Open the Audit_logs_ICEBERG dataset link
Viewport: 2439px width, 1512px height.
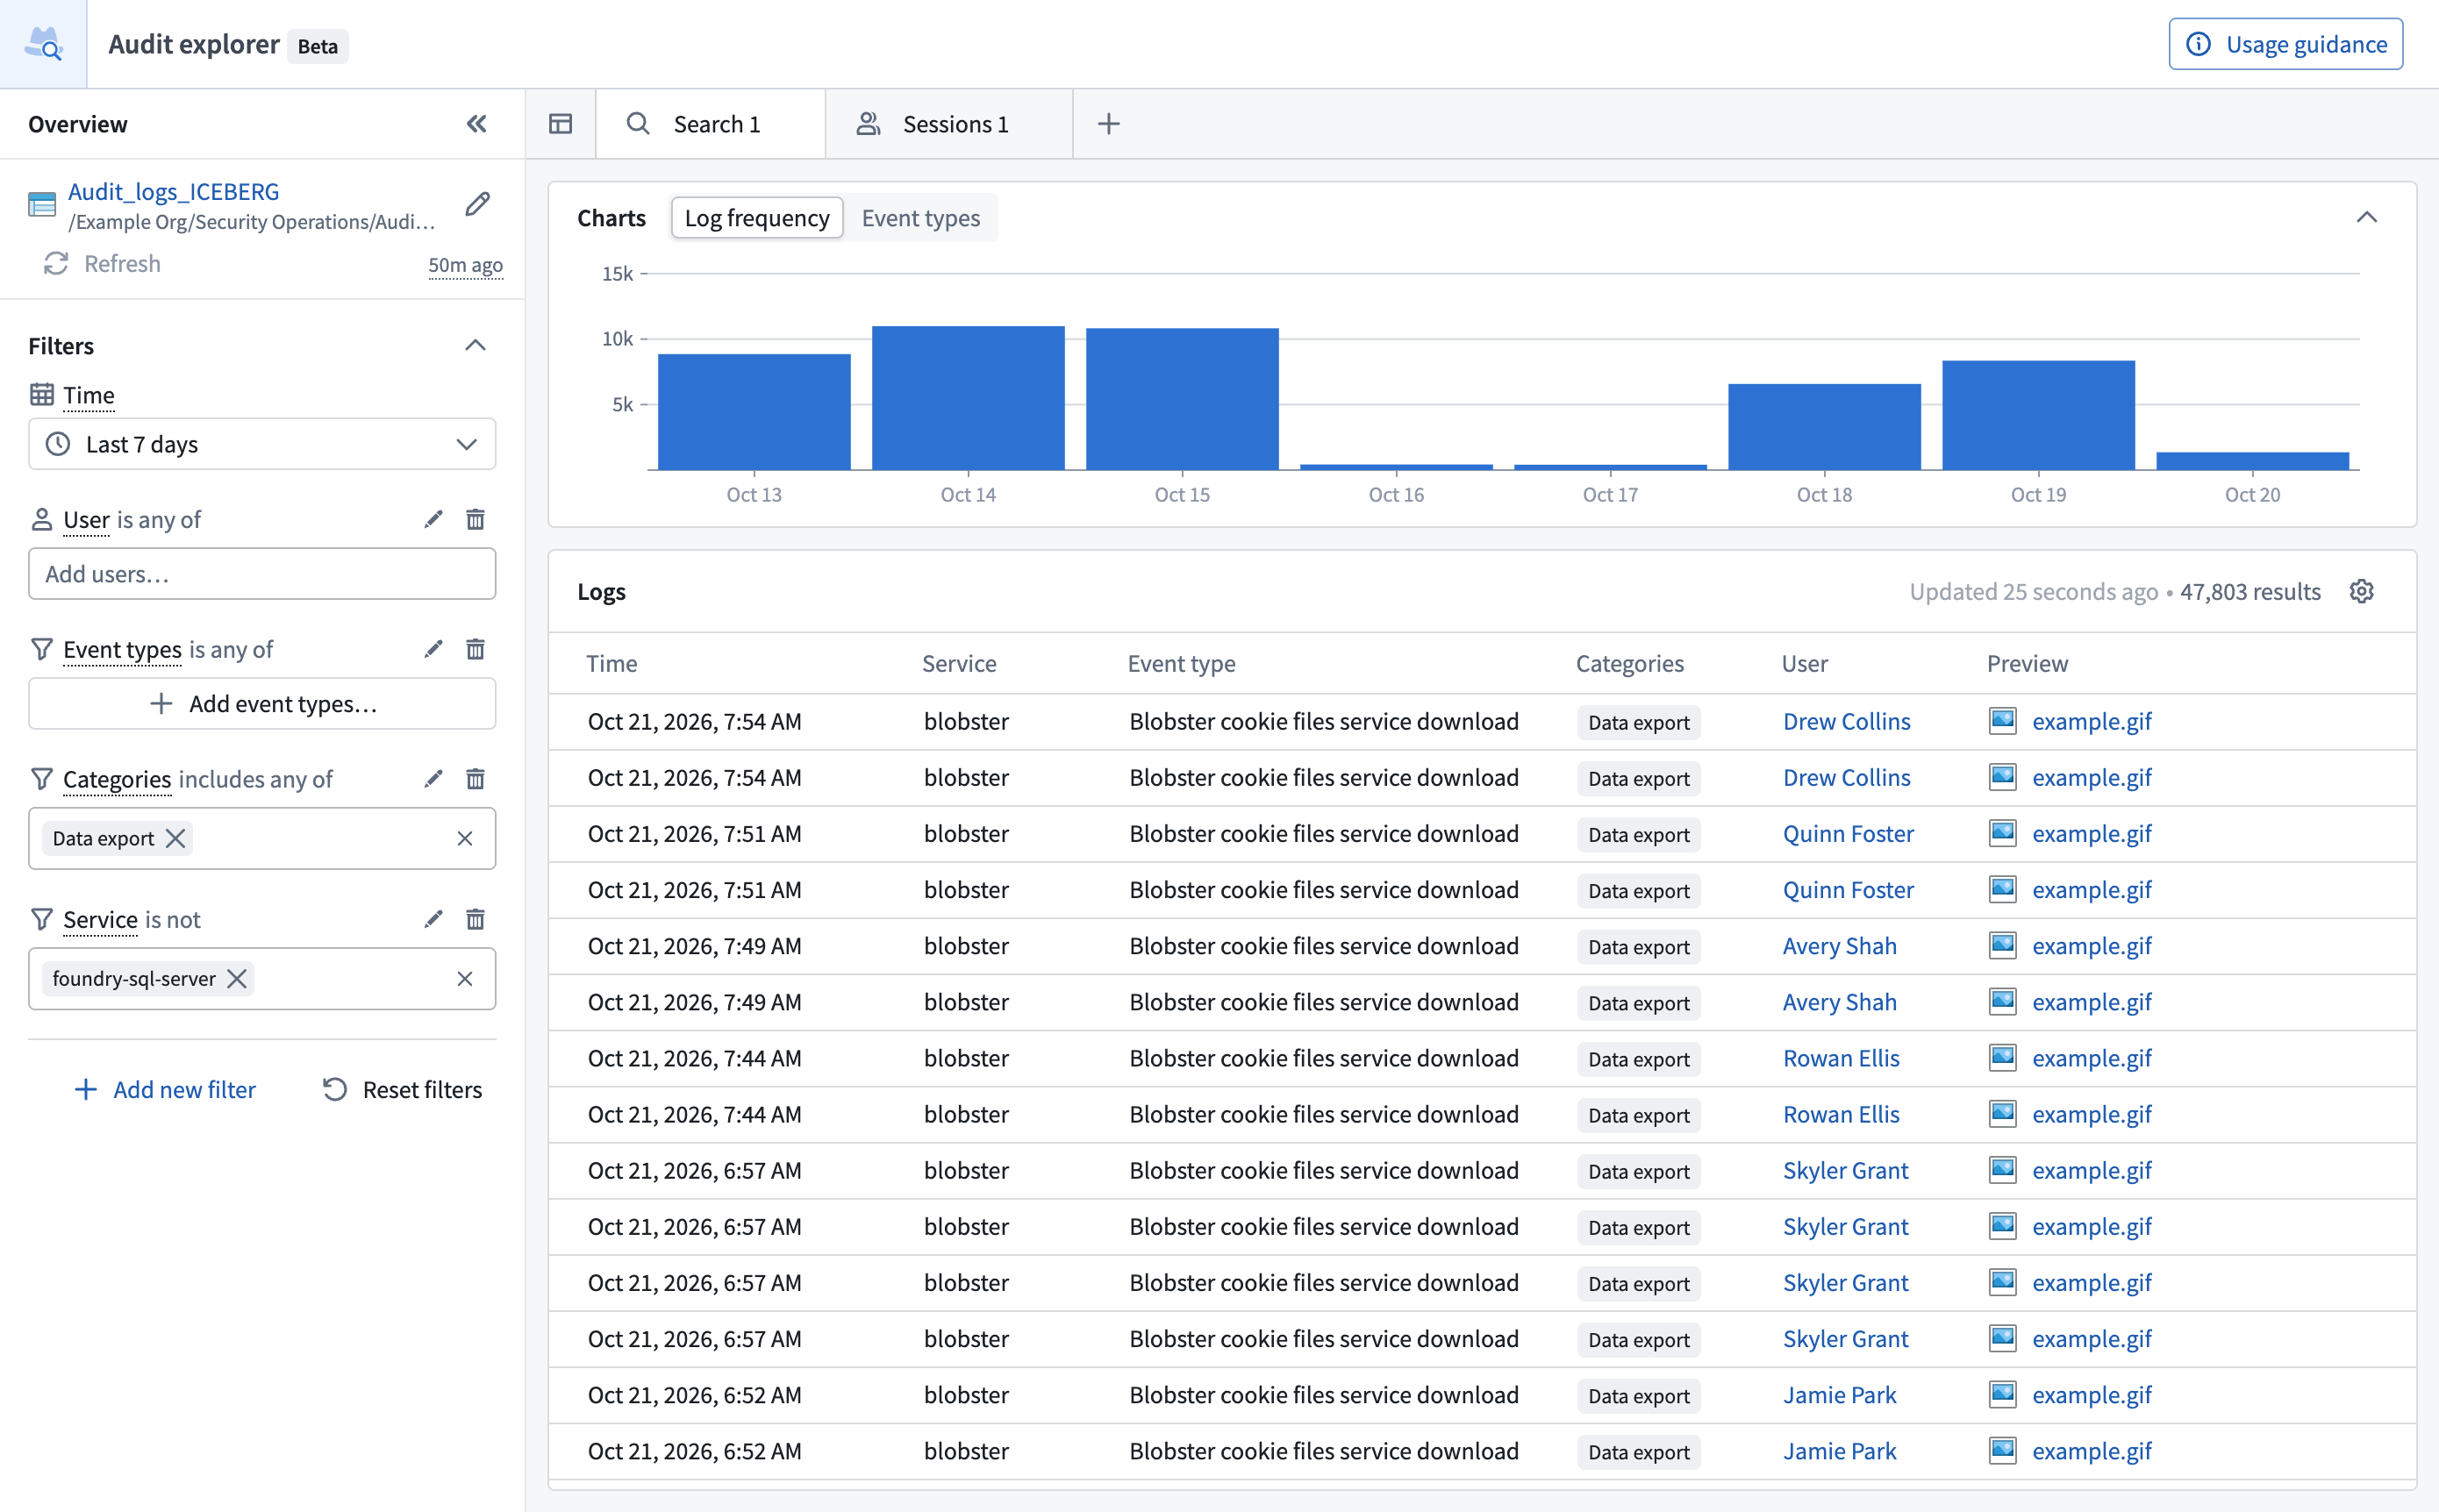pyautogui.click(x=173, y=191)
